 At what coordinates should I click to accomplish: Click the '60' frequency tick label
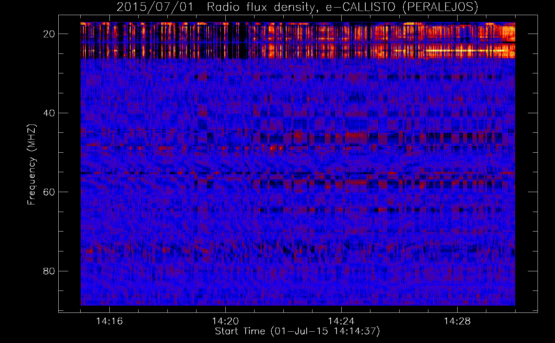tap(49, 192)
